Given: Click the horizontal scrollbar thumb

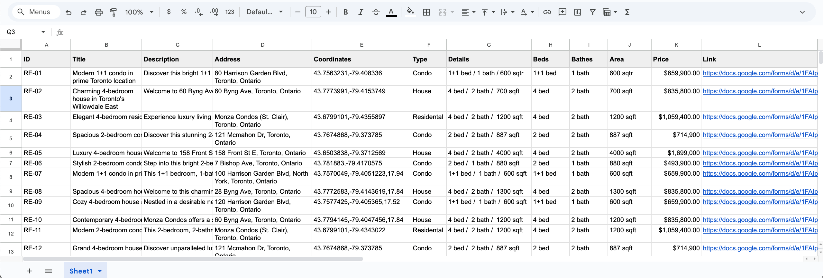Looking at the screenshot, I should [193, 259].
